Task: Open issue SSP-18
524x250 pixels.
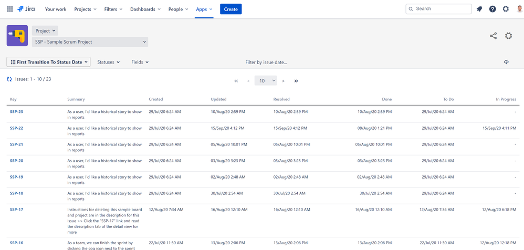Action: [16, 193]
